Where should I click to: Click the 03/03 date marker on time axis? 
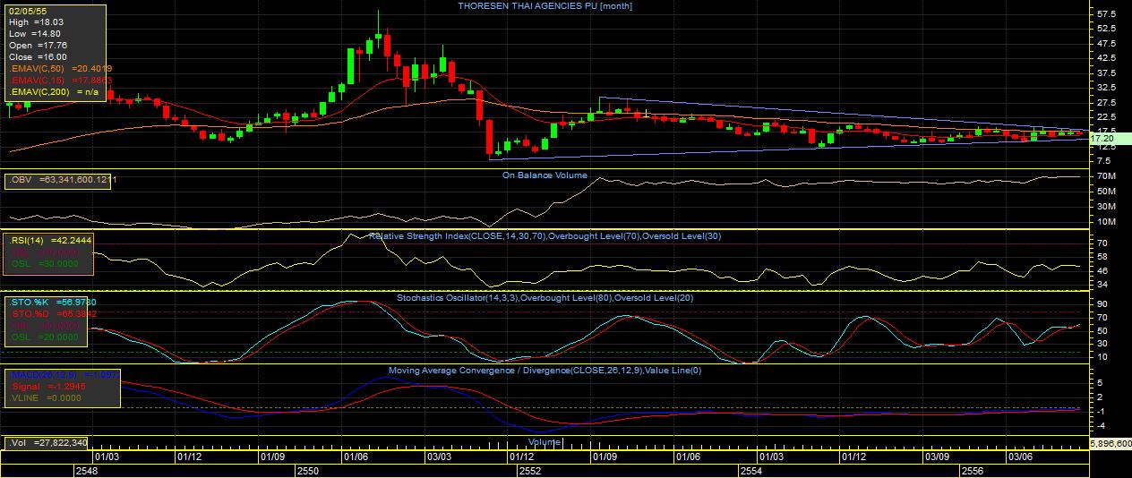[439, 457]
